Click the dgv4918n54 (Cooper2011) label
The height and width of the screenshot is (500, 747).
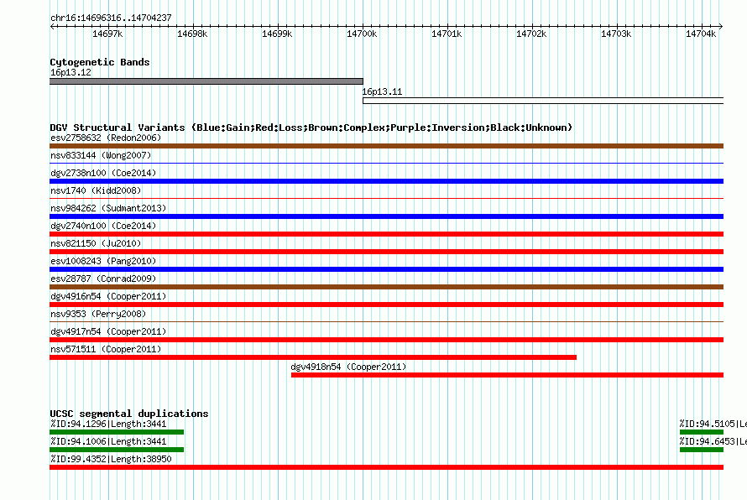pyautogui.click(x=348, y=367)
